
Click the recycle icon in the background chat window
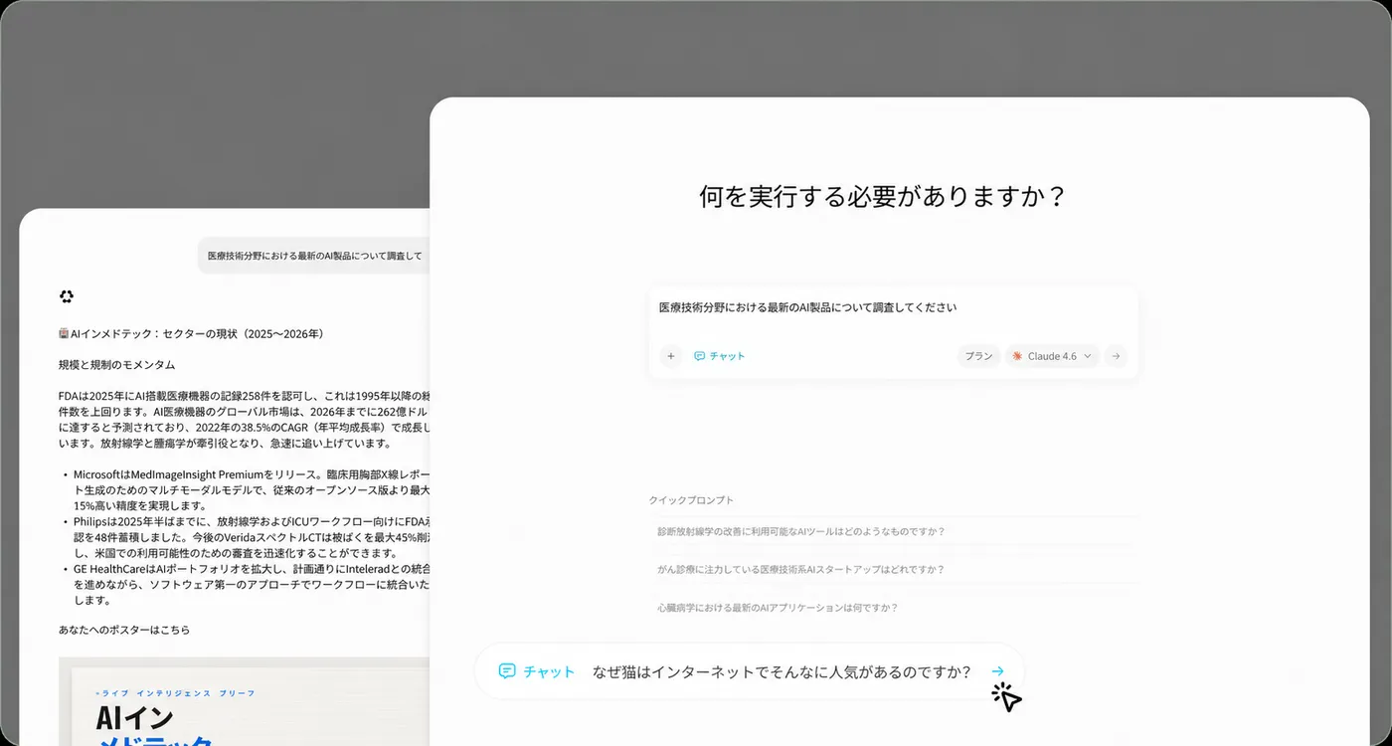click(67, 296)
